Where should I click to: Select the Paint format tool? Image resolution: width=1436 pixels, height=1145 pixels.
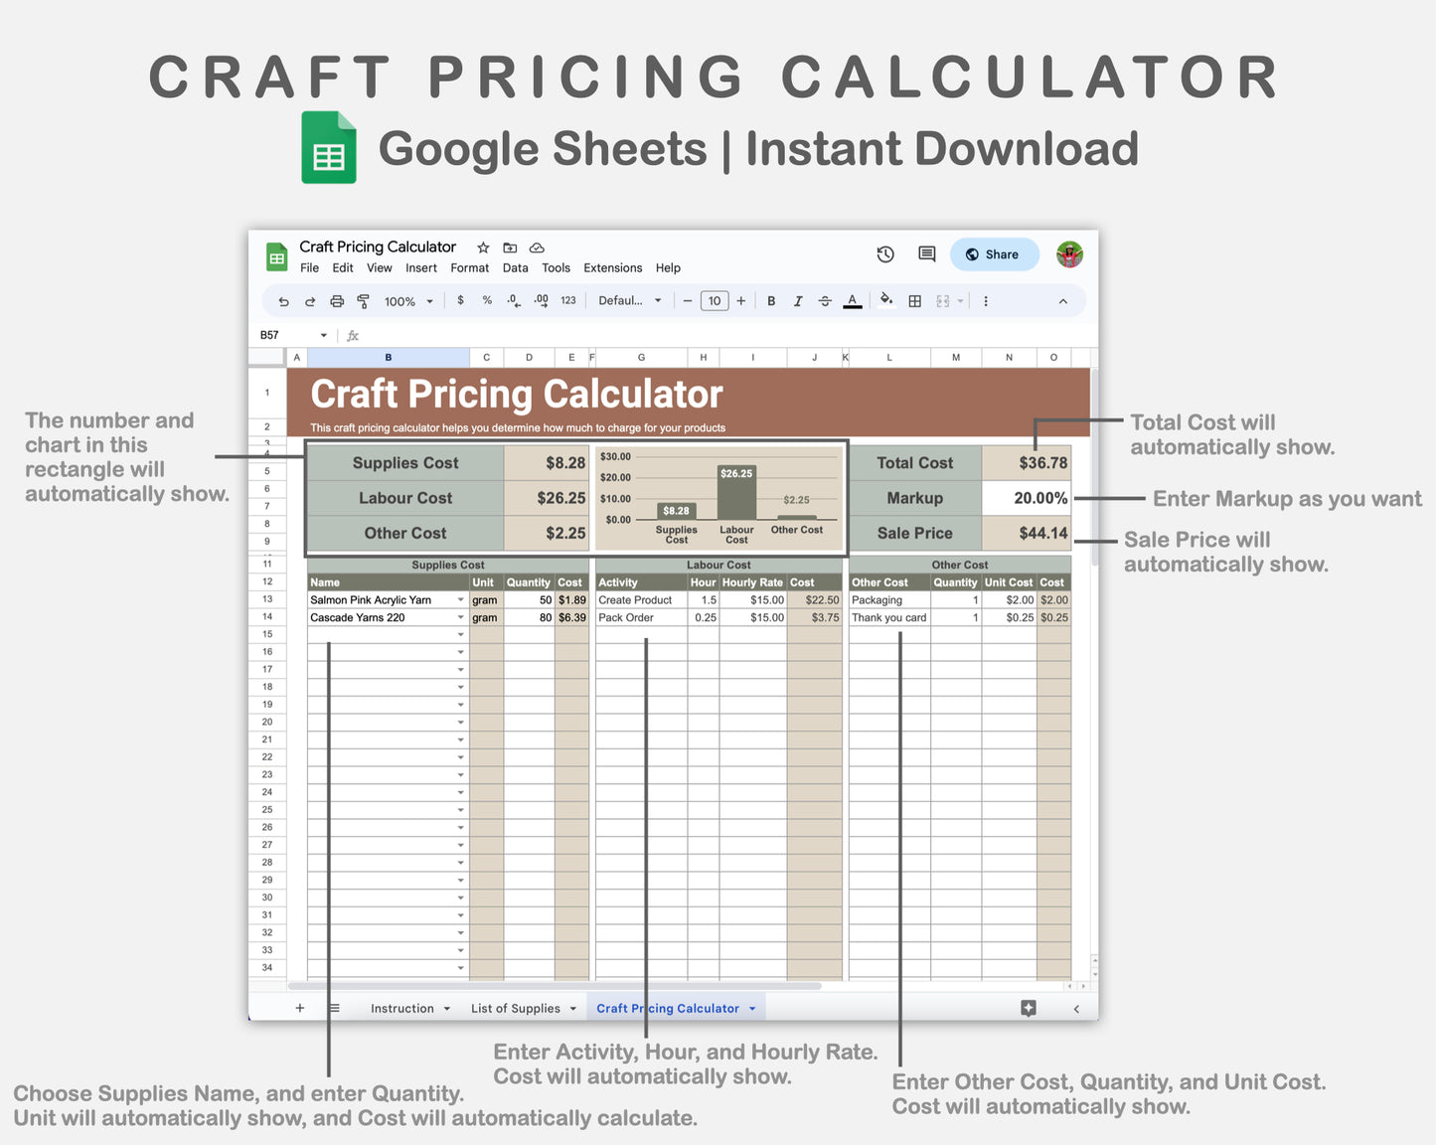click(363, 300)
